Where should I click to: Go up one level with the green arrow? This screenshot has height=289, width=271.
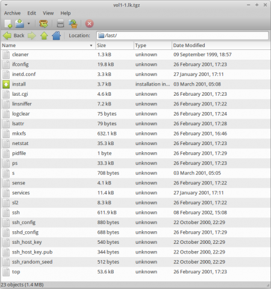point(44,36)
